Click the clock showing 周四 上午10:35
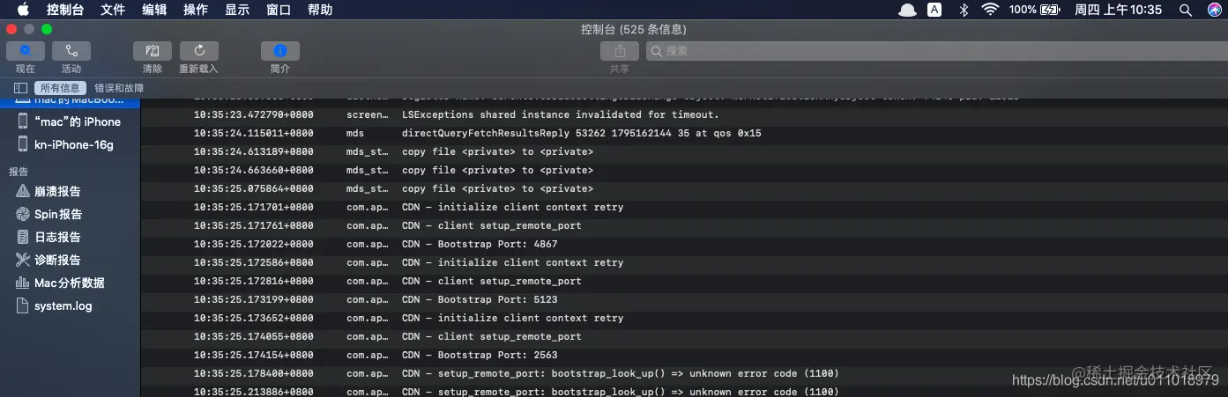Screen dimensions: 1228x397 pyautogui.click(x=1118, y=10)
